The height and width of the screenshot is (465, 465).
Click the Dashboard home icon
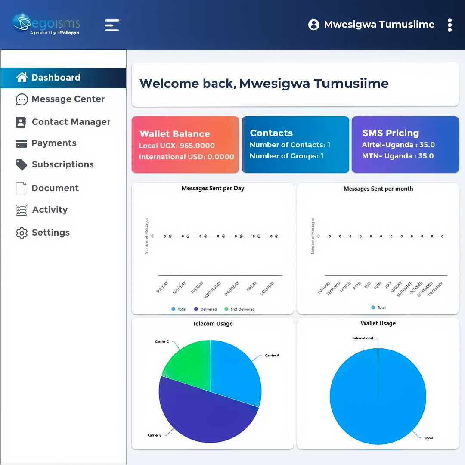tap(22, 77)
